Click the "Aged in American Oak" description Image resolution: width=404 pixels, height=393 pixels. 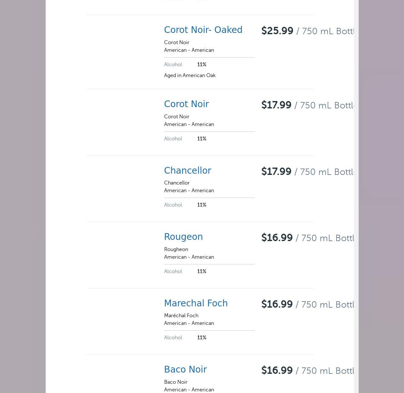coord(190,75)
